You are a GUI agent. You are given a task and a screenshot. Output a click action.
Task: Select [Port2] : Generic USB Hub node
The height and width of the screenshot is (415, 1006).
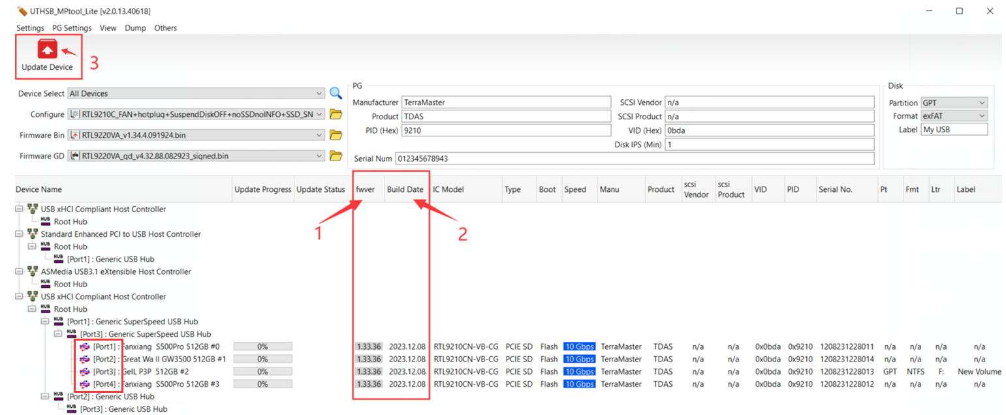point(110,396)
